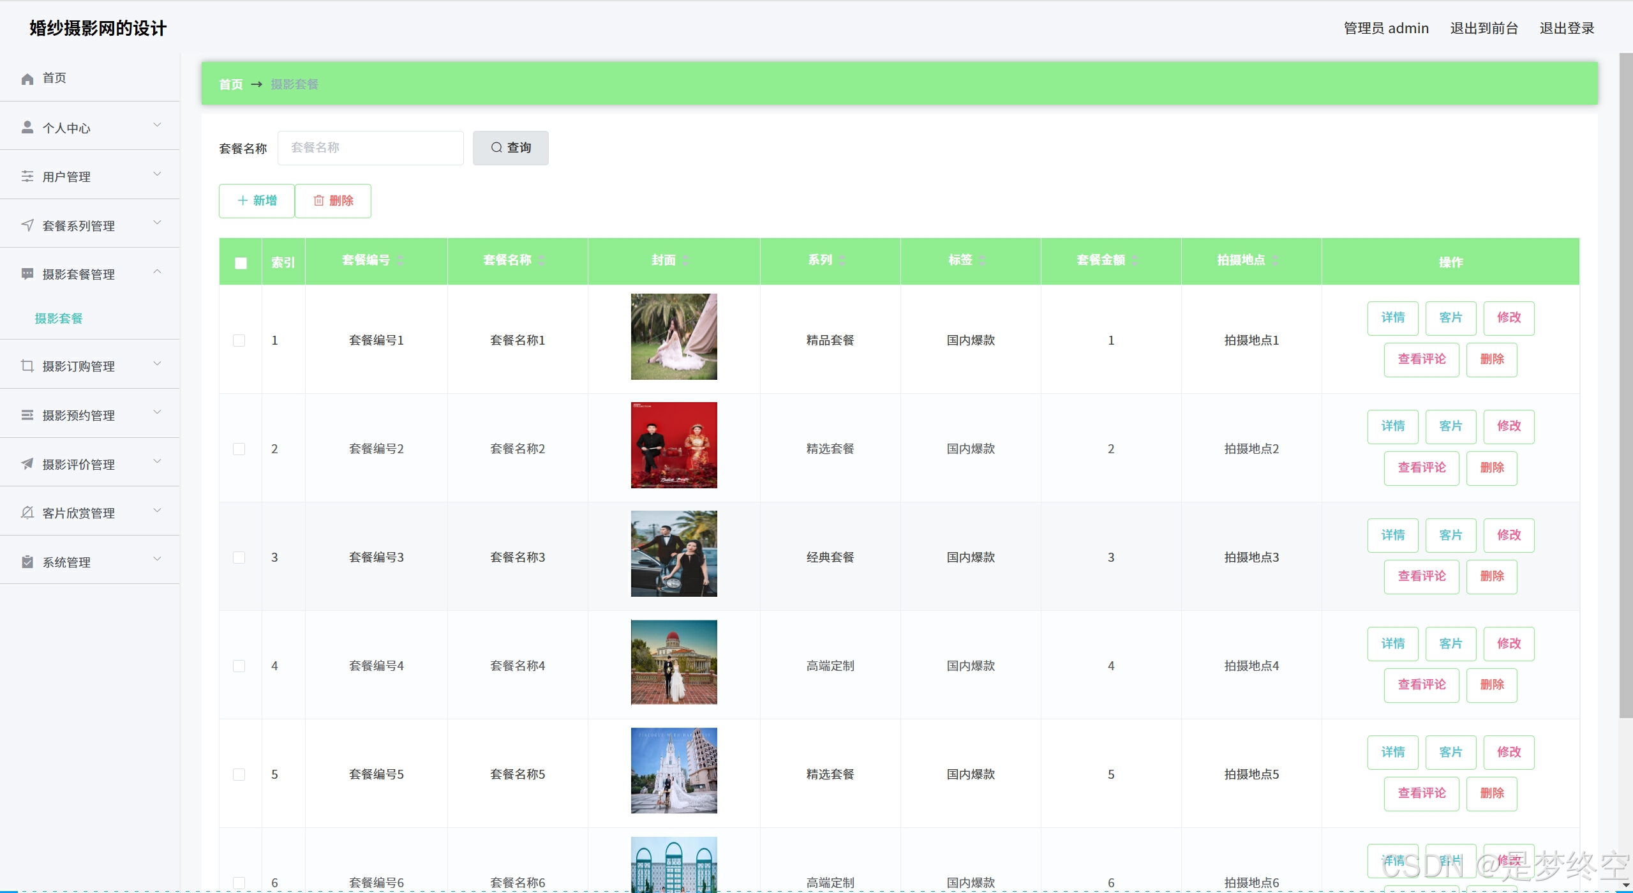This screenshot has height=893, width=1633.
Task: Open the 摄影套餐 submenu item
Action: point(59,319)
